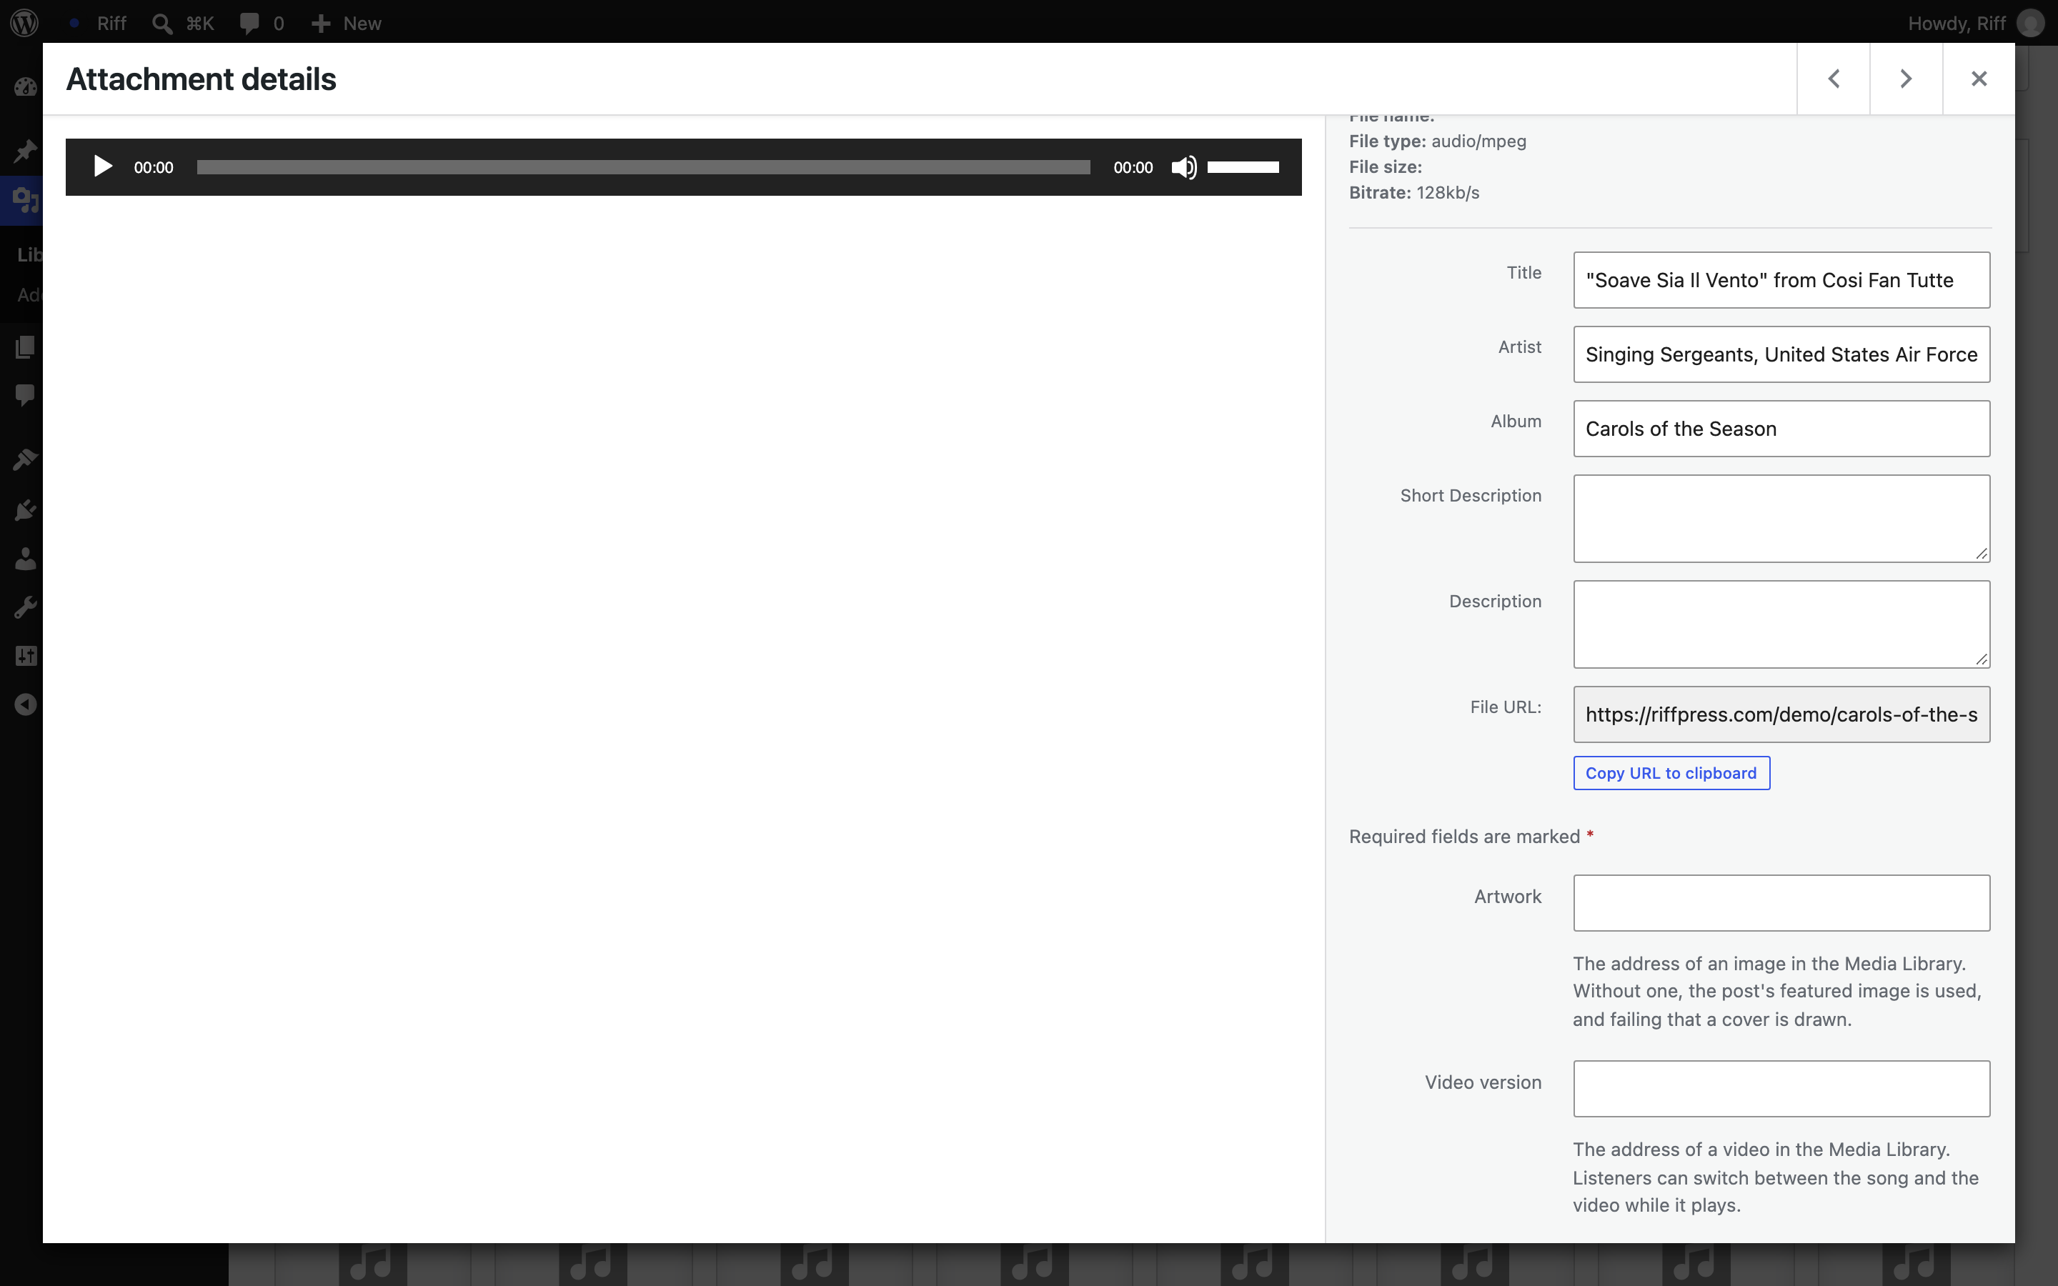Go to previous attachment
Screen dimensions: 2058x1286
1834,79
